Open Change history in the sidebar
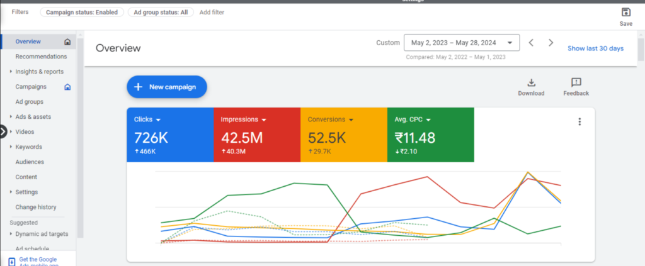645x266 pixels. coord(36,208)
